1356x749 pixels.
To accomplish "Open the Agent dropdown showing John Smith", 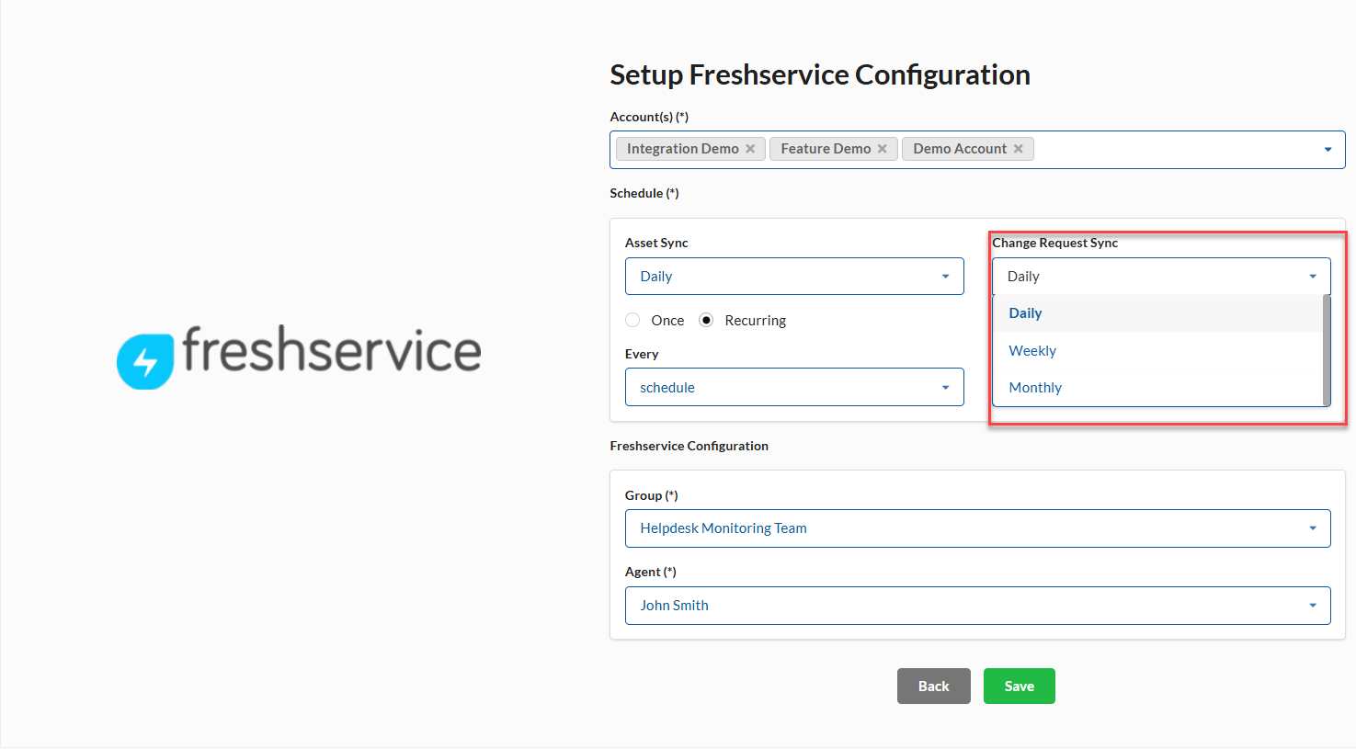I will [x=977, y=606].
